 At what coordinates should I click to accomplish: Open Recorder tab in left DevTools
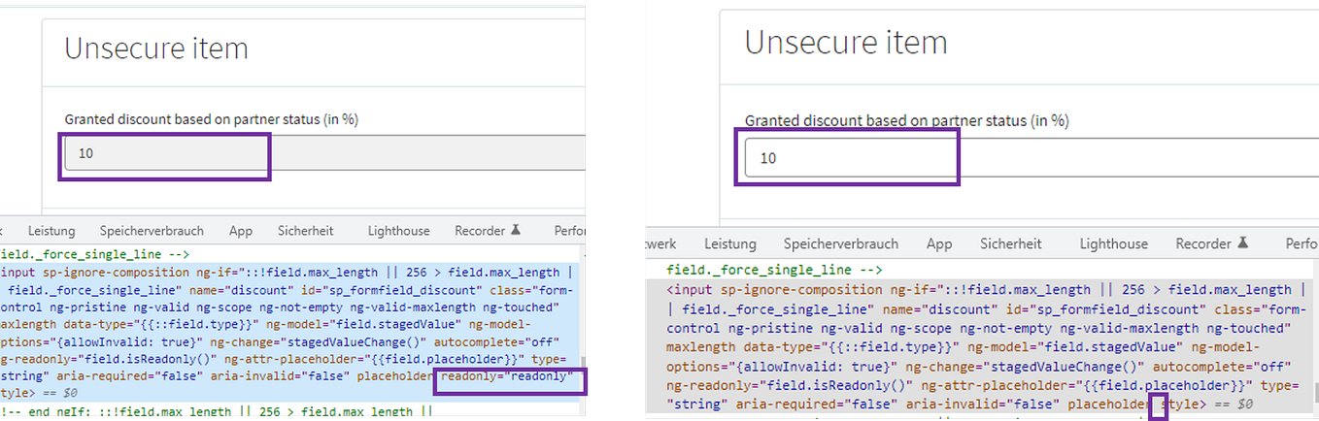point(480,230)
